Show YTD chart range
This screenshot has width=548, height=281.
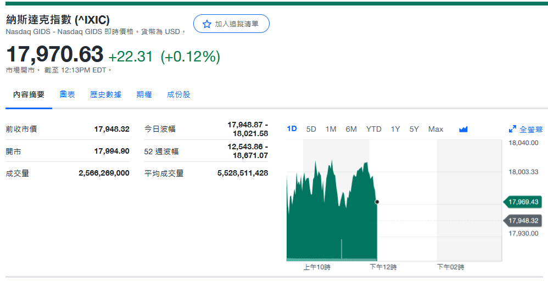(373, 129)
